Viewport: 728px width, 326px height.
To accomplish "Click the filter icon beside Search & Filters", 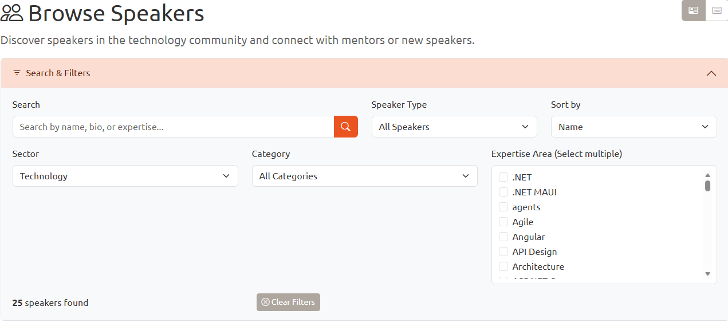I will (17, 73).
